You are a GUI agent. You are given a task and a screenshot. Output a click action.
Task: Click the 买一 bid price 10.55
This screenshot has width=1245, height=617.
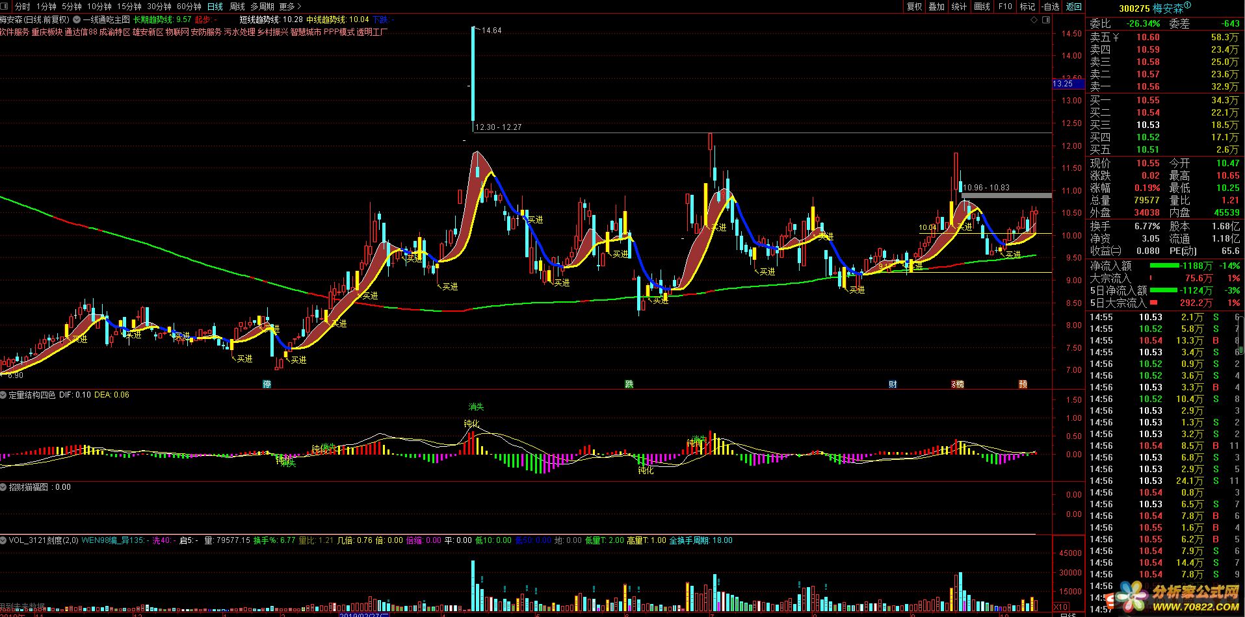[x=1148, y=100]
